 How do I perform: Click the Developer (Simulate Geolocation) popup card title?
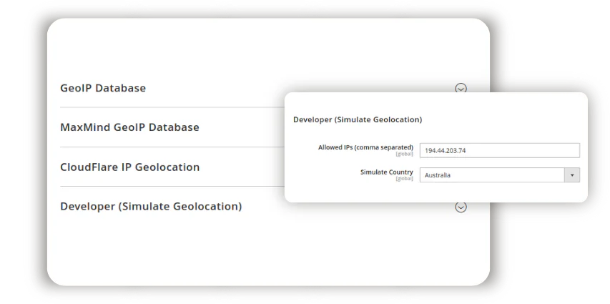point(358,119)
